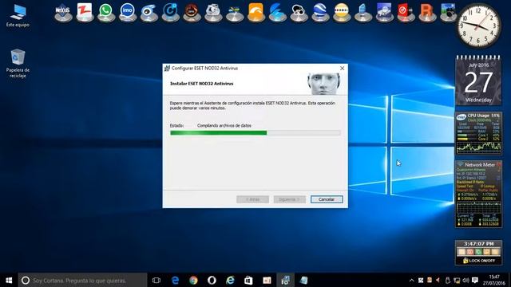The width and height of the screenshot is (511, 287).
Task: Open the Network Meter gadget
Action: click(478, 195)
